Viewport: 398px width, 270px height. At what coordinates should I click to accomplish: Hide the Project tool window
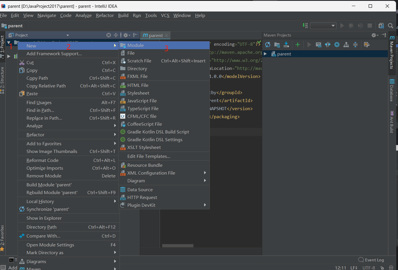click(135, 35)
